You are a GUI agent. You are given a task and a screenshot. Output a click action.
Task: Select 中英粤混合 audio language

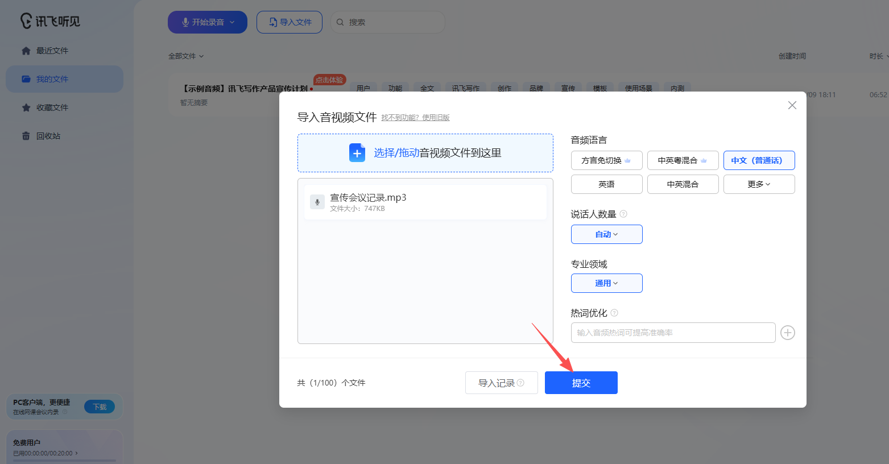[x=683, y=160]
